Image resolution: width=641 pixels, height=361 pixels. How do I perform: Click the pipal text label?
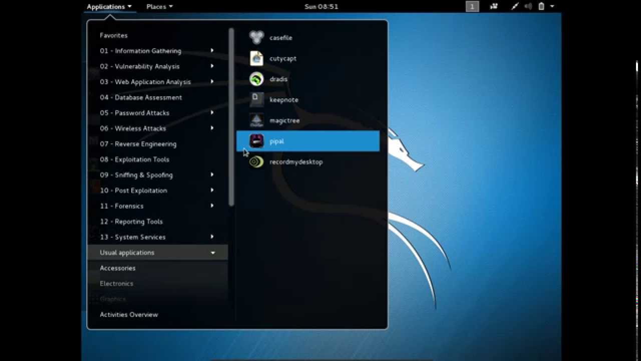pyautogui.click(x=276, y=141)
